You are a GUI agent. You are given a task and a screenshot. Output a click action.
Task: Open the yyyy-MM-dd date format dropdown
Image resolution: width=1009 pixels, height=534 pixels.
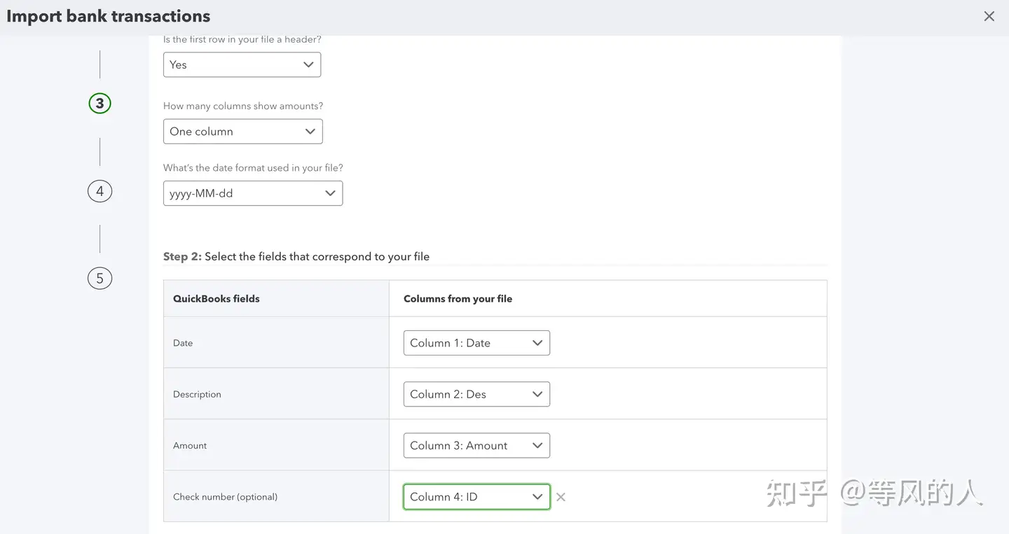252,194
